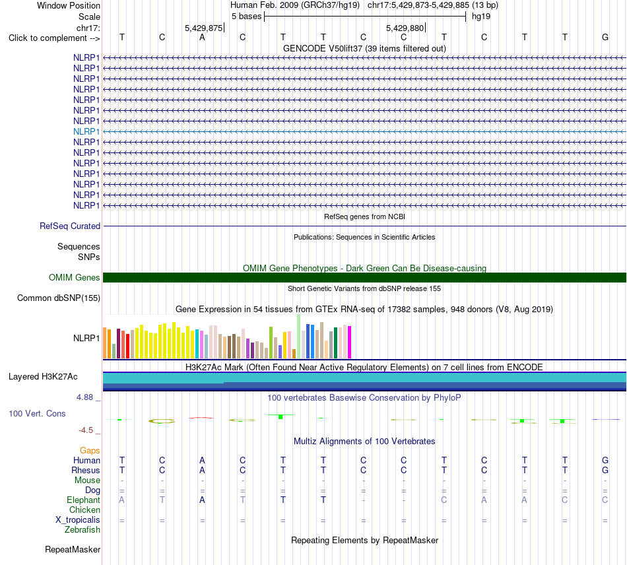Screen dimensions: 627x565
Task: Select the 'Human Feb. 2009 (GRCh37/hg19)' assembly text
Action: point(295,5)
